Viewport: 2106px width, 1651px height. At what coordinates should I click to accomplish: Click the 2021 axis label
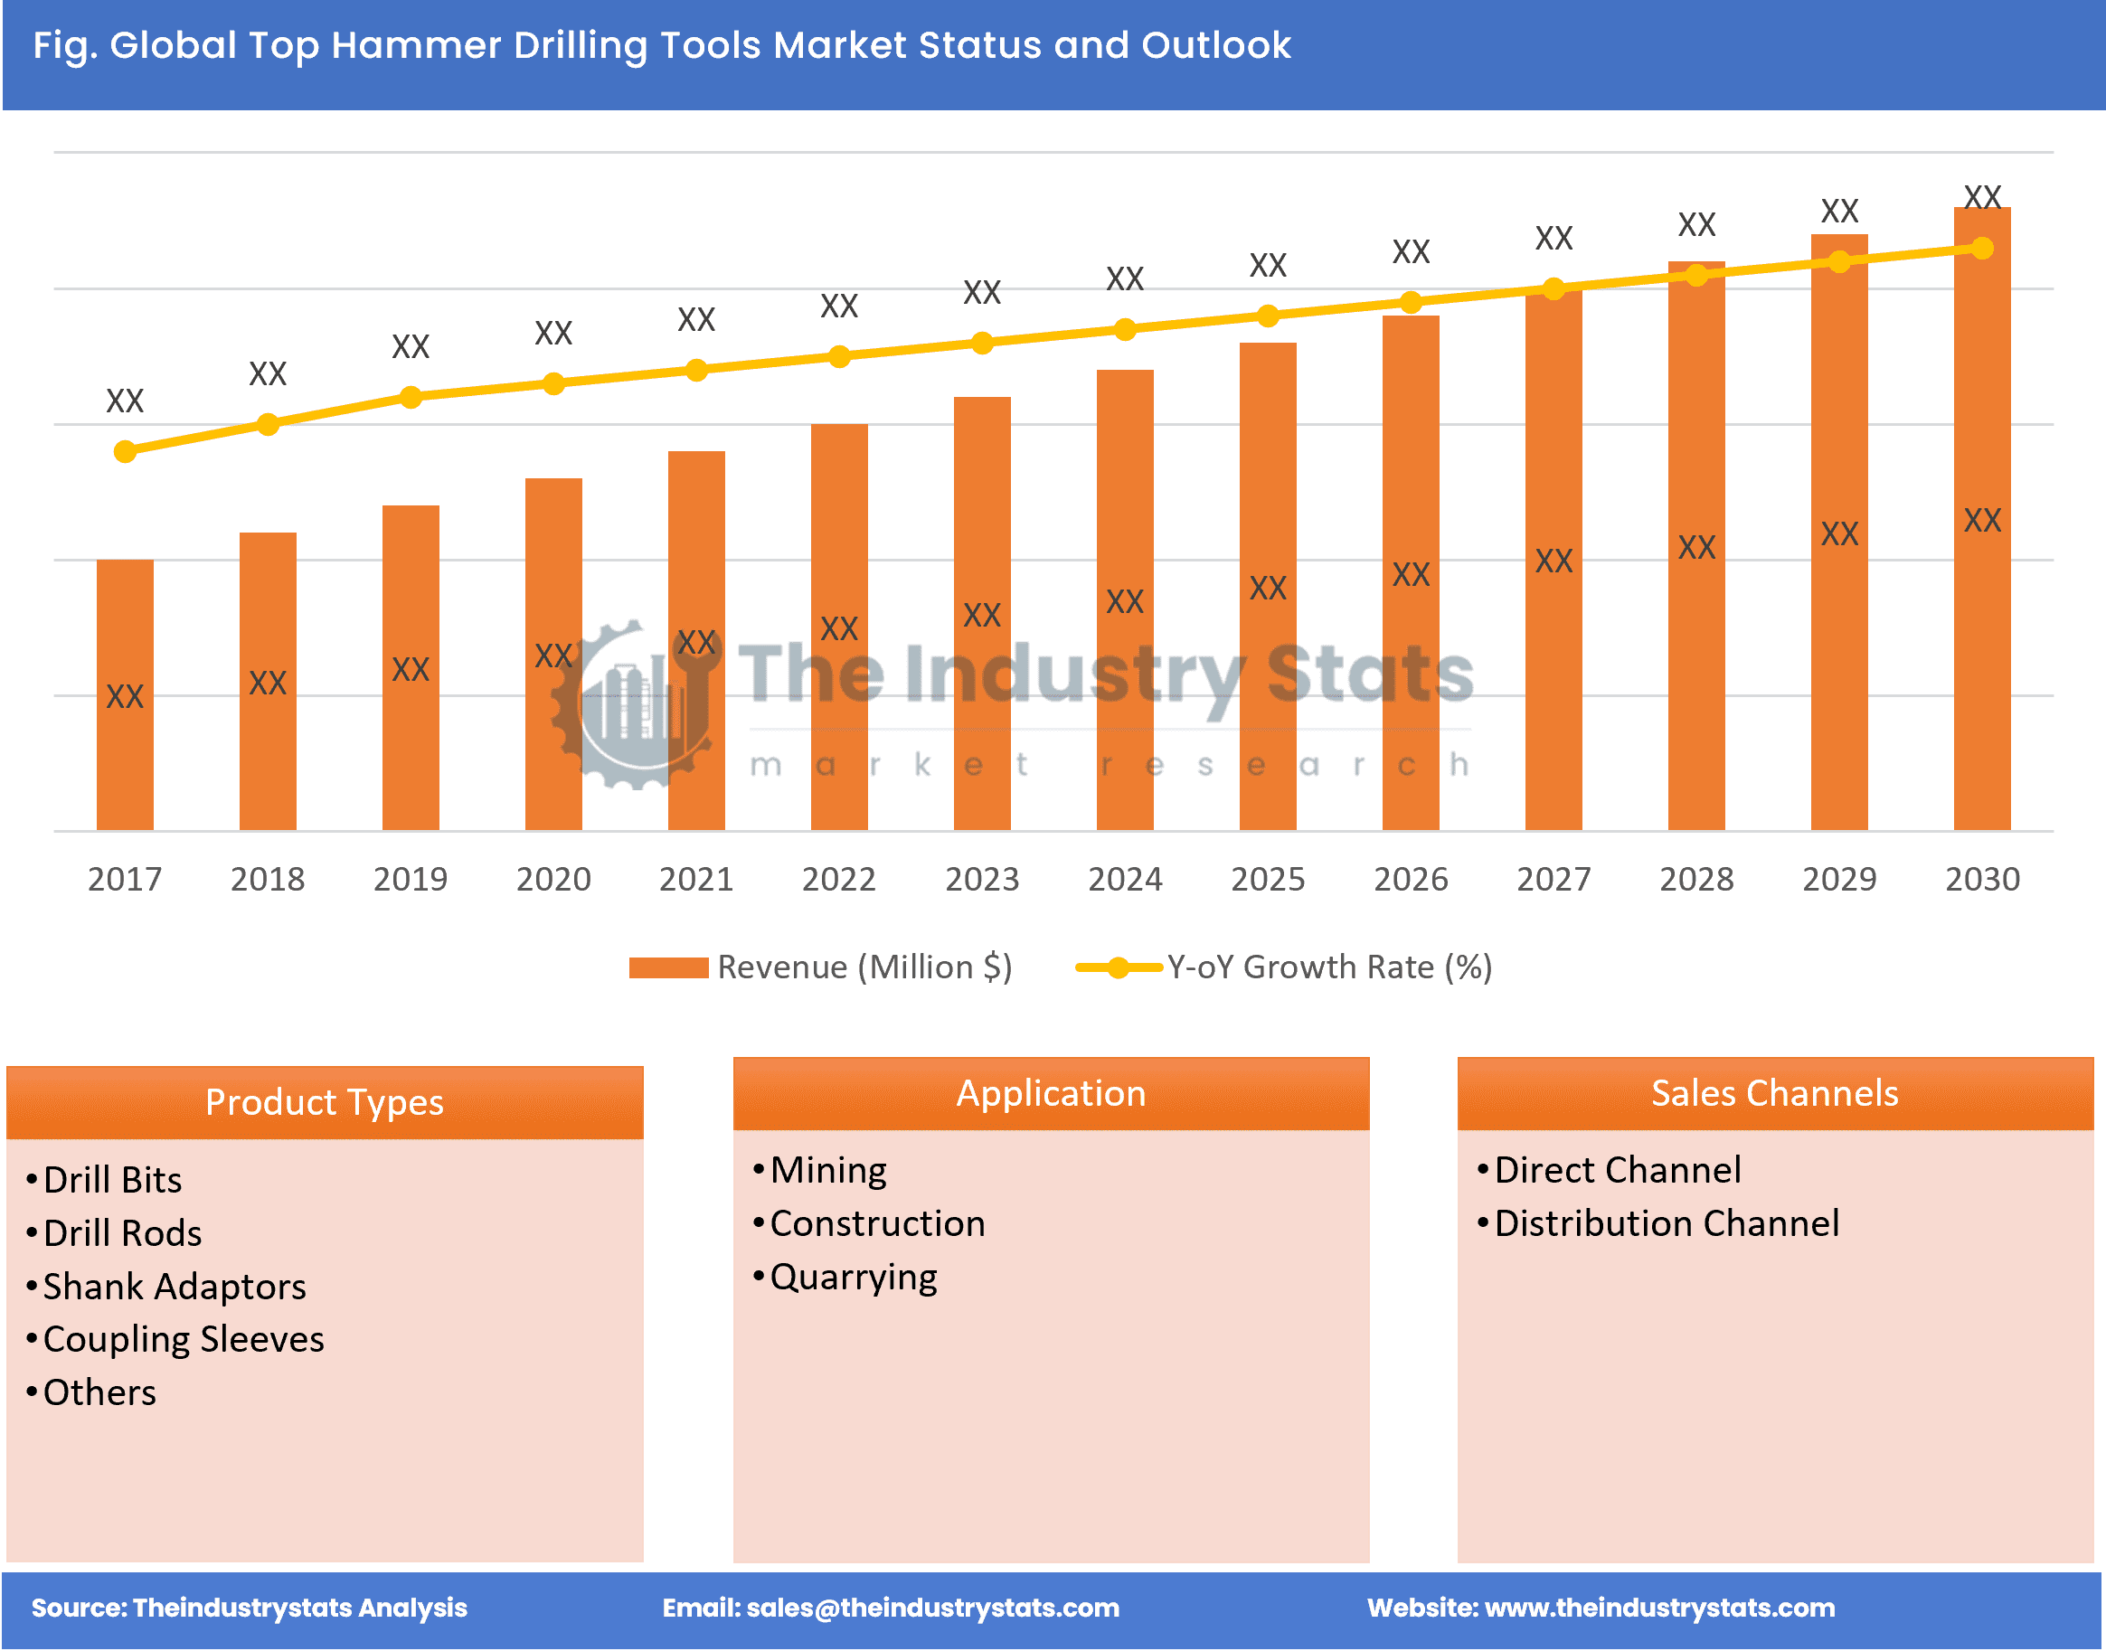697,879
